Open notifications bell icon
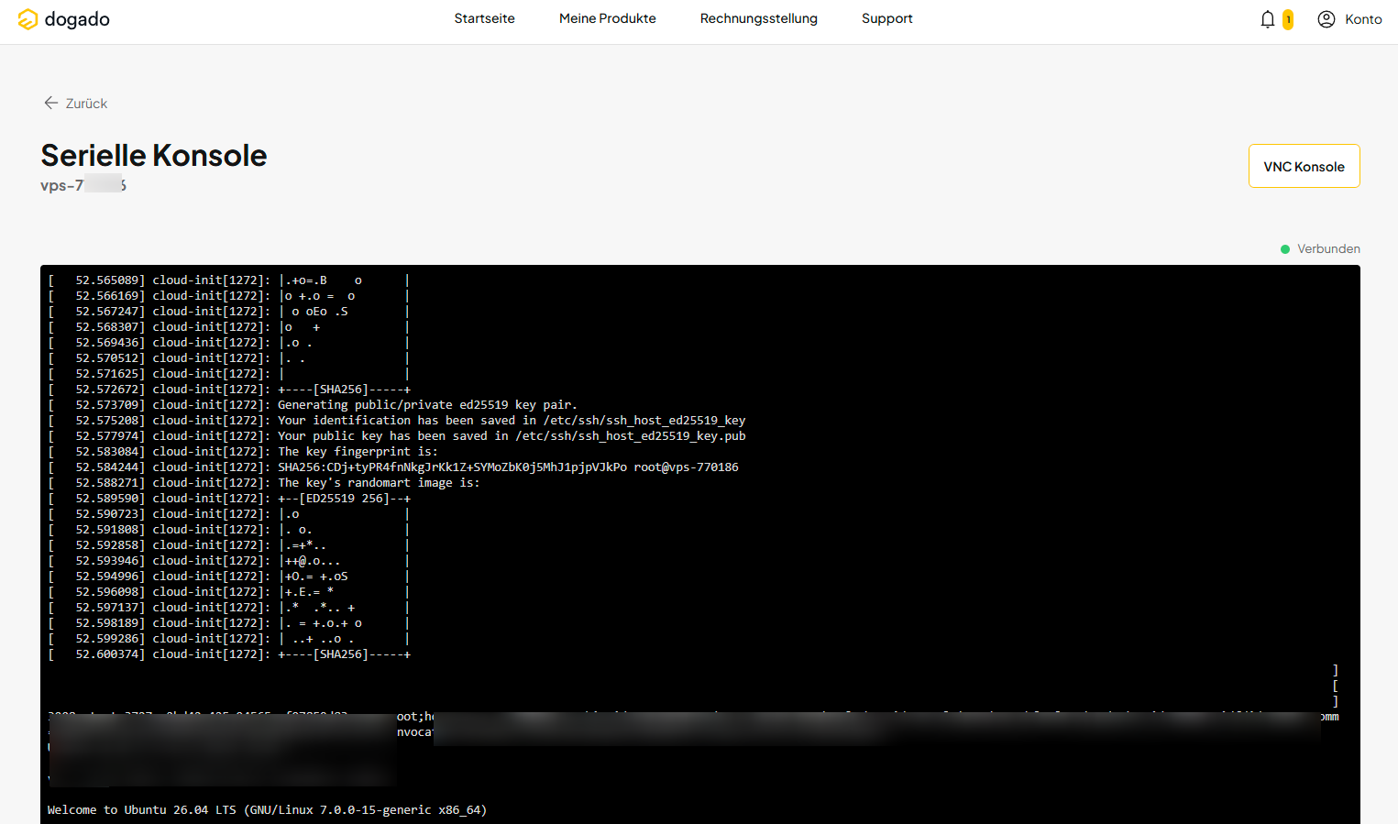Viewport: 1398px width, 824px height. point(1268,19)
